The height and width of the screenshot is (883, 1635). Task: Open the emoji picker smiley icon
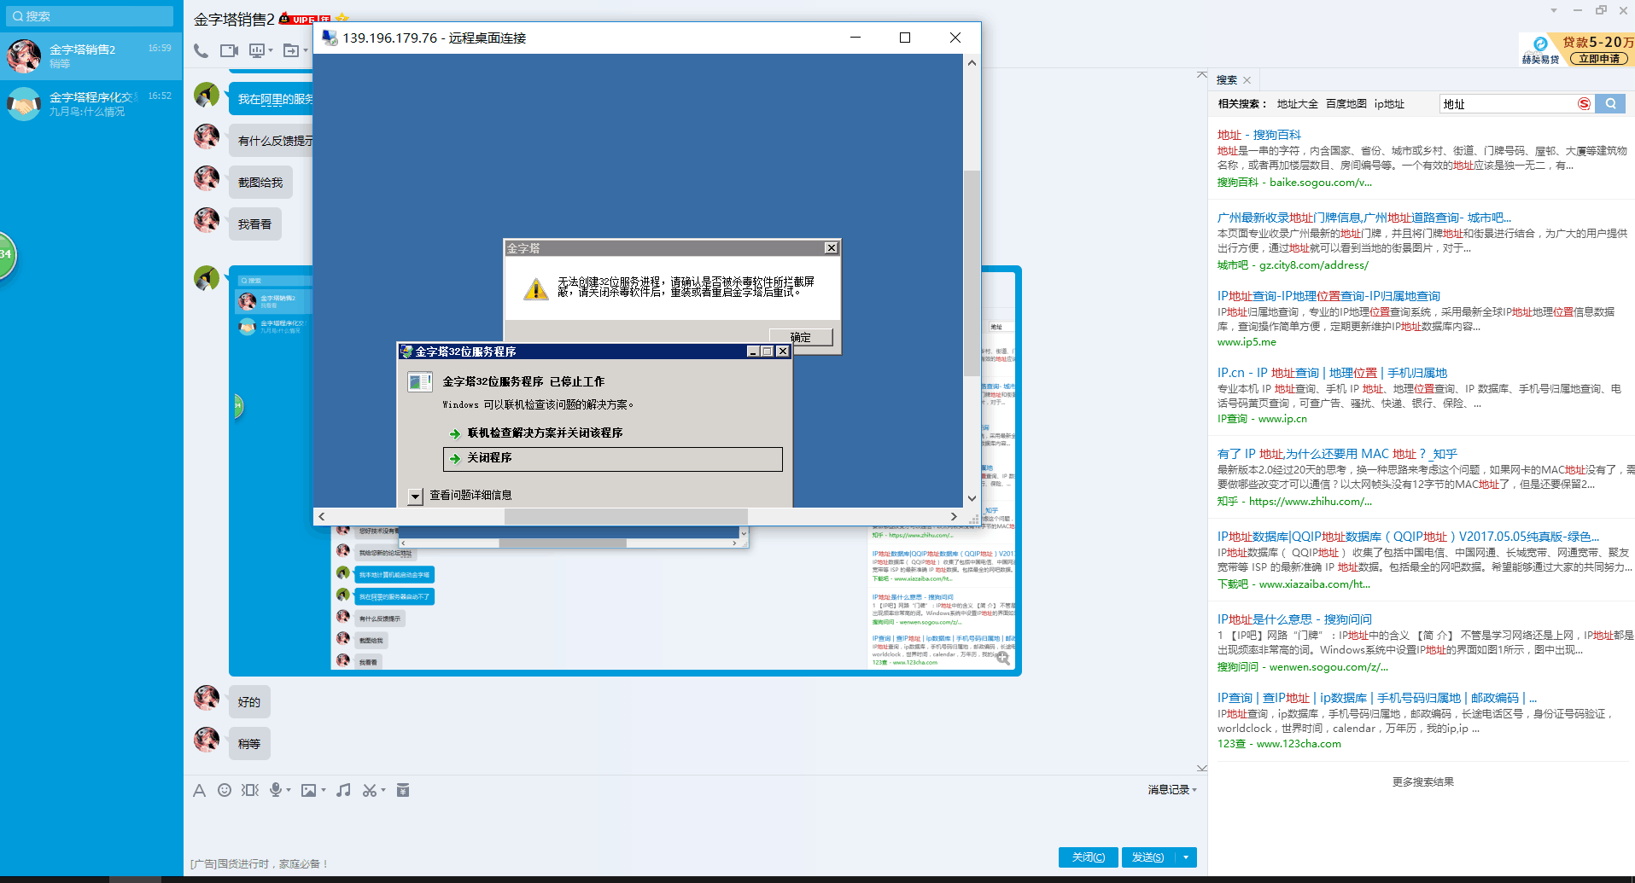[225, 790]
